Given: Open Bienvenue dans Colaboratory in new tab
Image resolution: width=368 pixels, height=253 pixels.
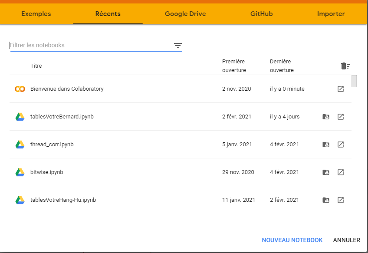Looking at the screenshot, I should click(x=341, y=89).
